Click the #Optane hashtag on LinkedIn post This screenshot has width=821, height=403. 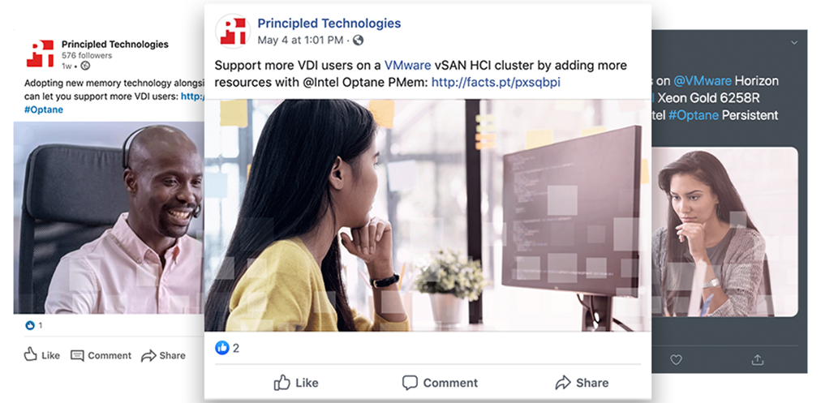44,109
